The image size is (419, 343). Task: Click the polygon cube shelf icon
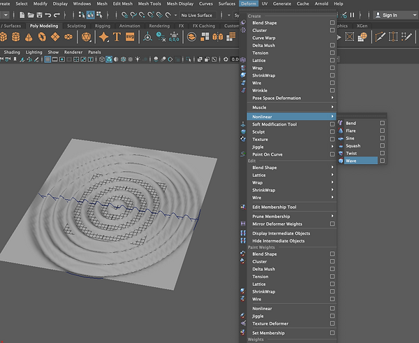[3, 36]
